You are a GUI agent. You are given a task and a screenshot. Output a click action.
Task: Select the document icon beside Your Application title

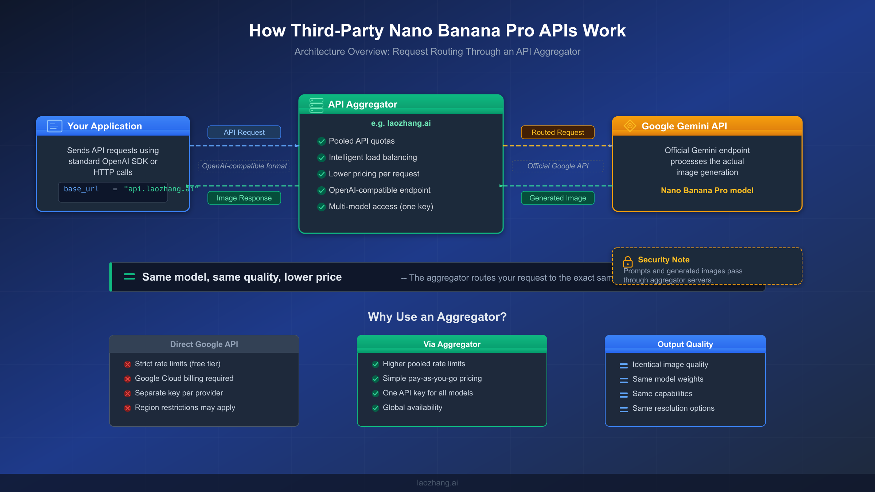coord(54,126)
